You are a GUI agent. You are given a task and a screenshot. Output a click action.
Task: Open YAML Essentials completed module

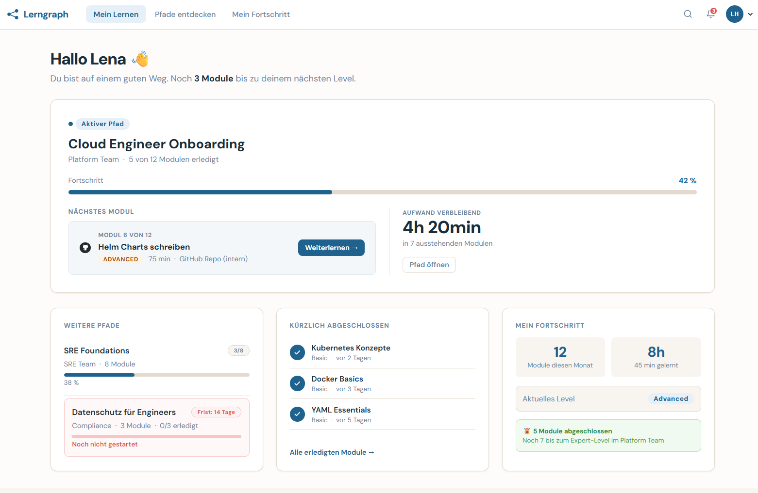383,414
